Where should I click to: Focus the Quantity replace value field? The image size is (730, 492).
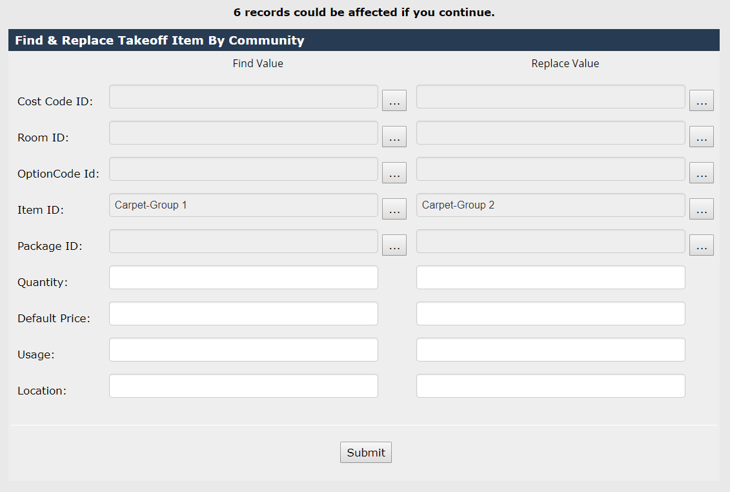tap(551, 278)
